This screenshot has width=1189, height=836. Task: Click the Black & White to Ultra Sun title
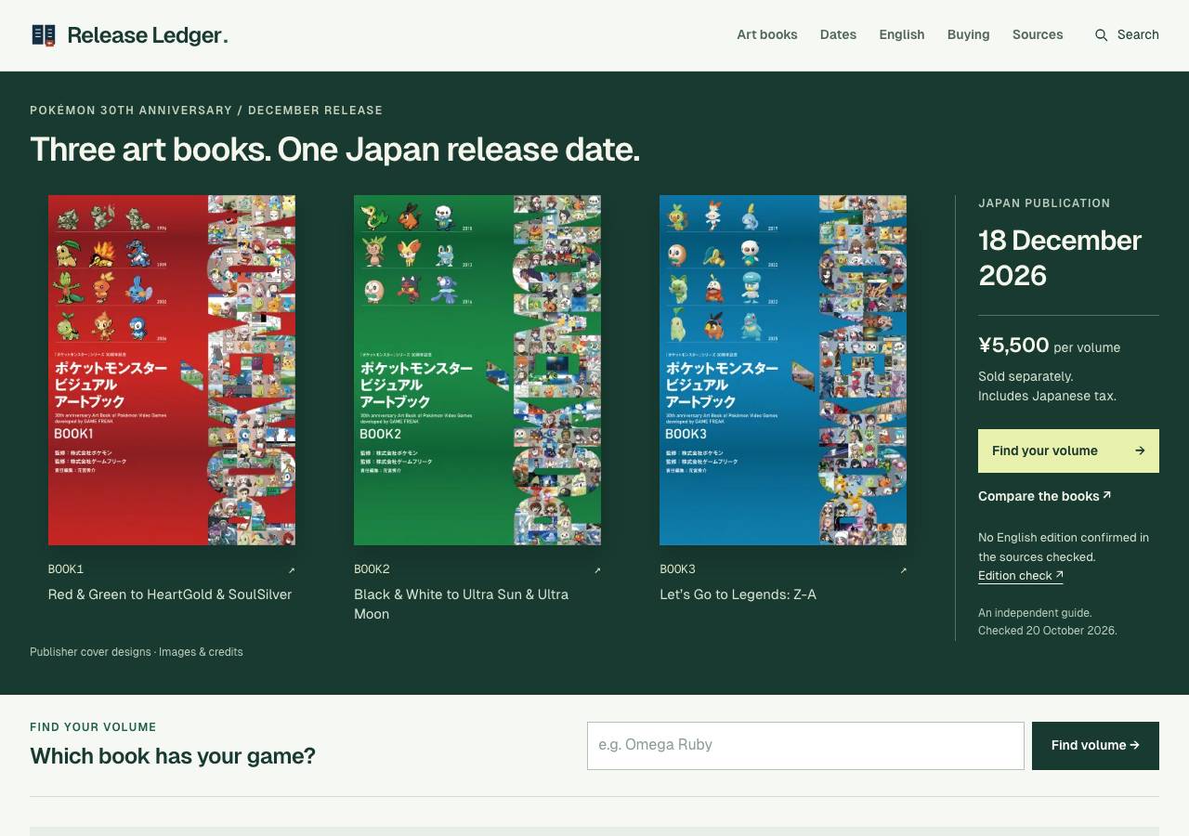[x=462, y=604]
